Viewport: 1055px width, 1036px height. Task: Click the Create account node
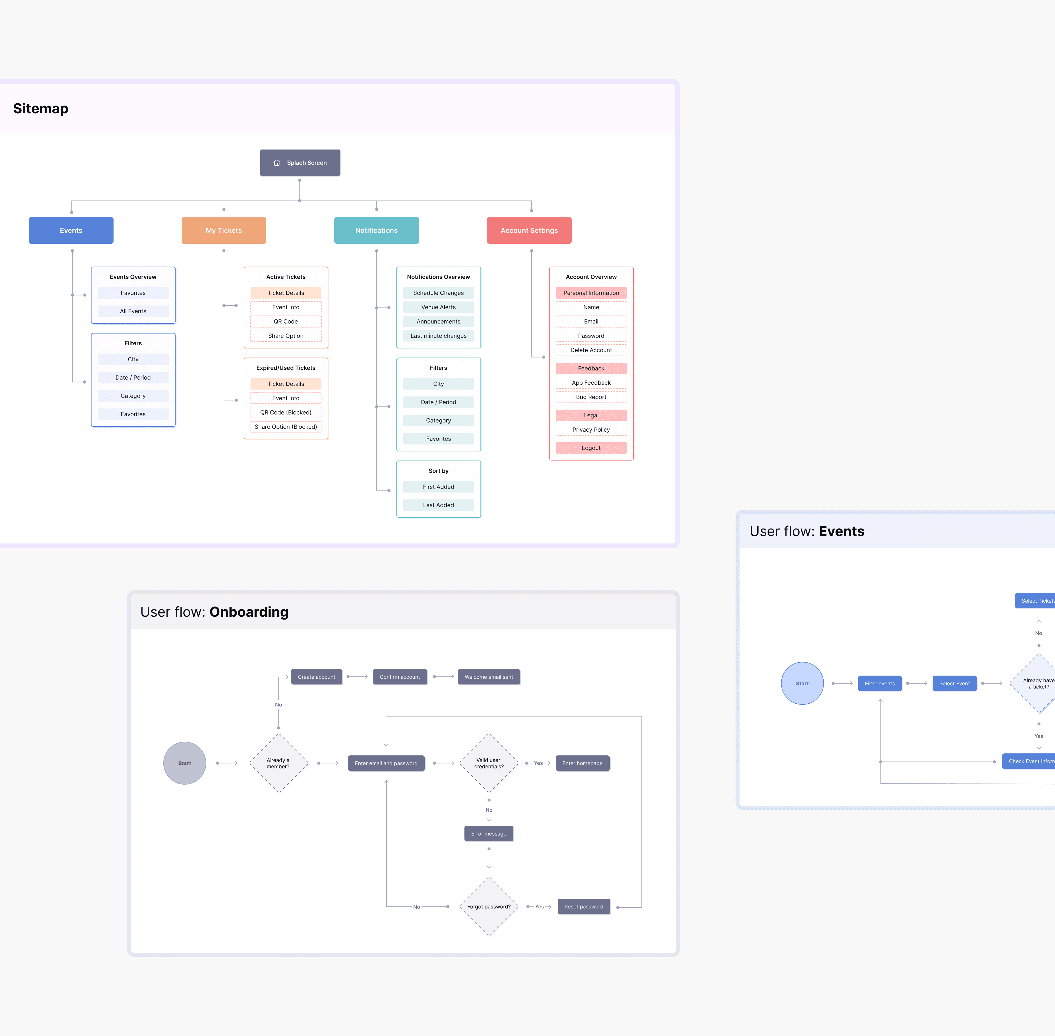[x=316, y=677]
